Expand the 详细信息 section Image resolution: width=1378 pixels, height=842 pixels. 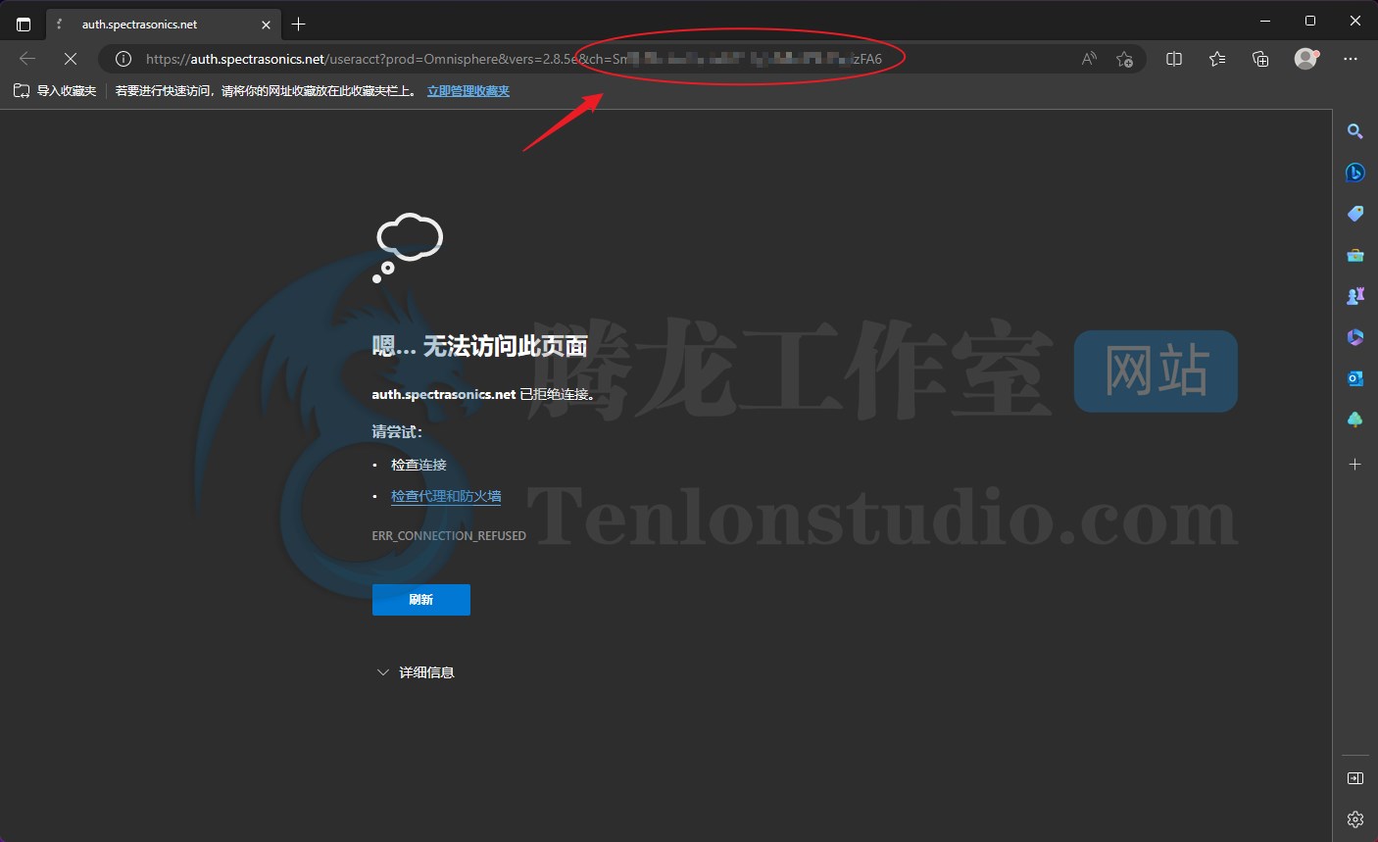(416, 672)
